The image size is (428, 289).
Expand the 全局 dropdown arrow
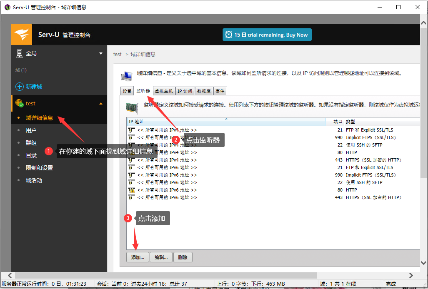(100, 53)
